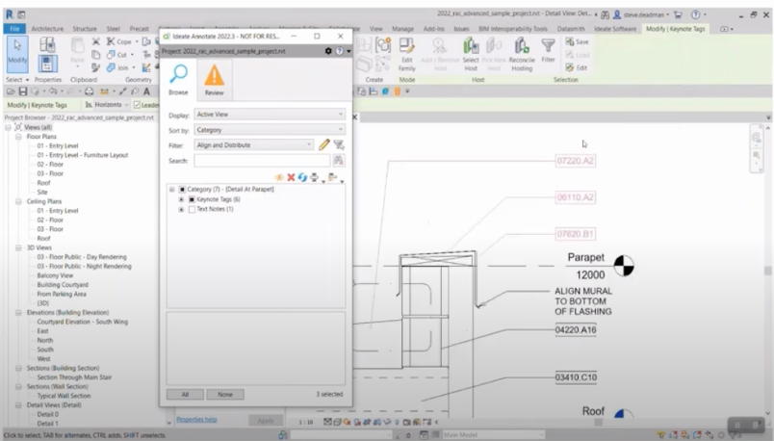Select Typical Wall Section in Project Browser
Viewport: 774px width, 441px height.
[x=64, y=396]
